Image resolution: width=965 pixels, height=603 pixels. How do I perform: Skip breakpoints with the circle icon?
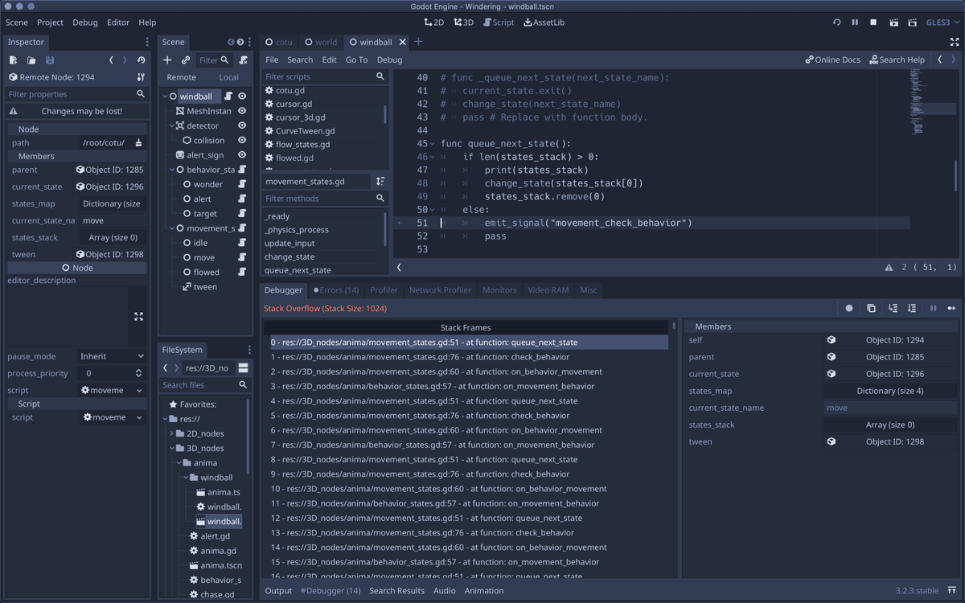point(849,308)
